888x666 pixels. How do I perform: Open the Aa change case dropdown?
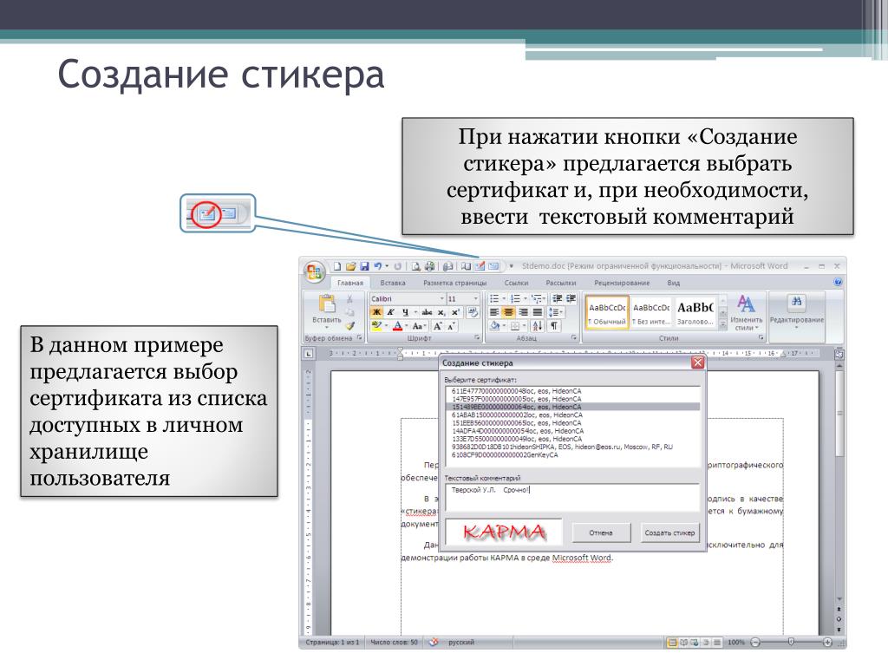418,326
